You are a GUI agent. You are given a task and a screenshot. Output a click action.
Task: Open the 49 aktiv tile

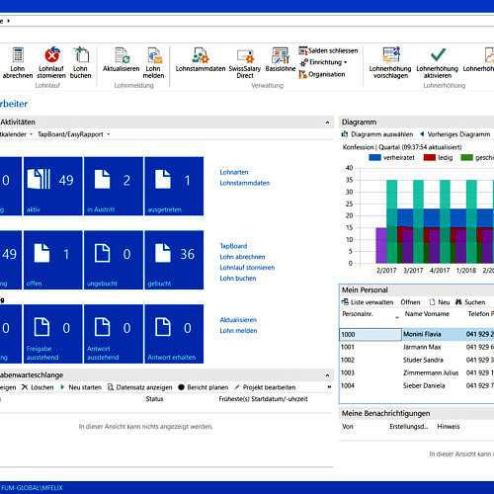point(53,186)
